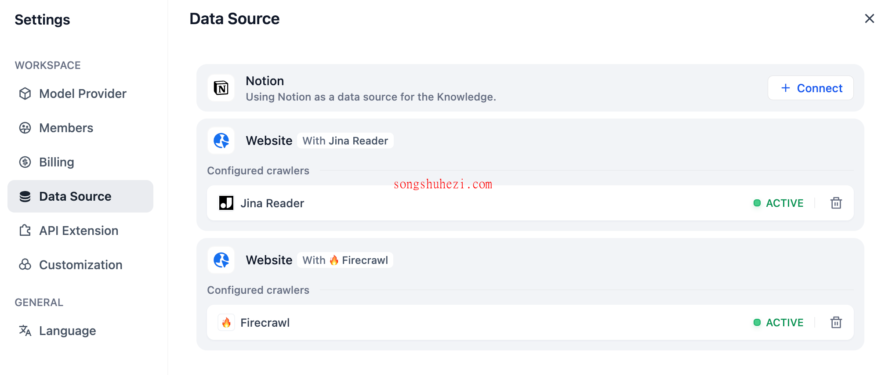Viewport: 885px width, 375px height.
Task: Click Configured crawlers label under Jina Reader
Action: (258, 171)
